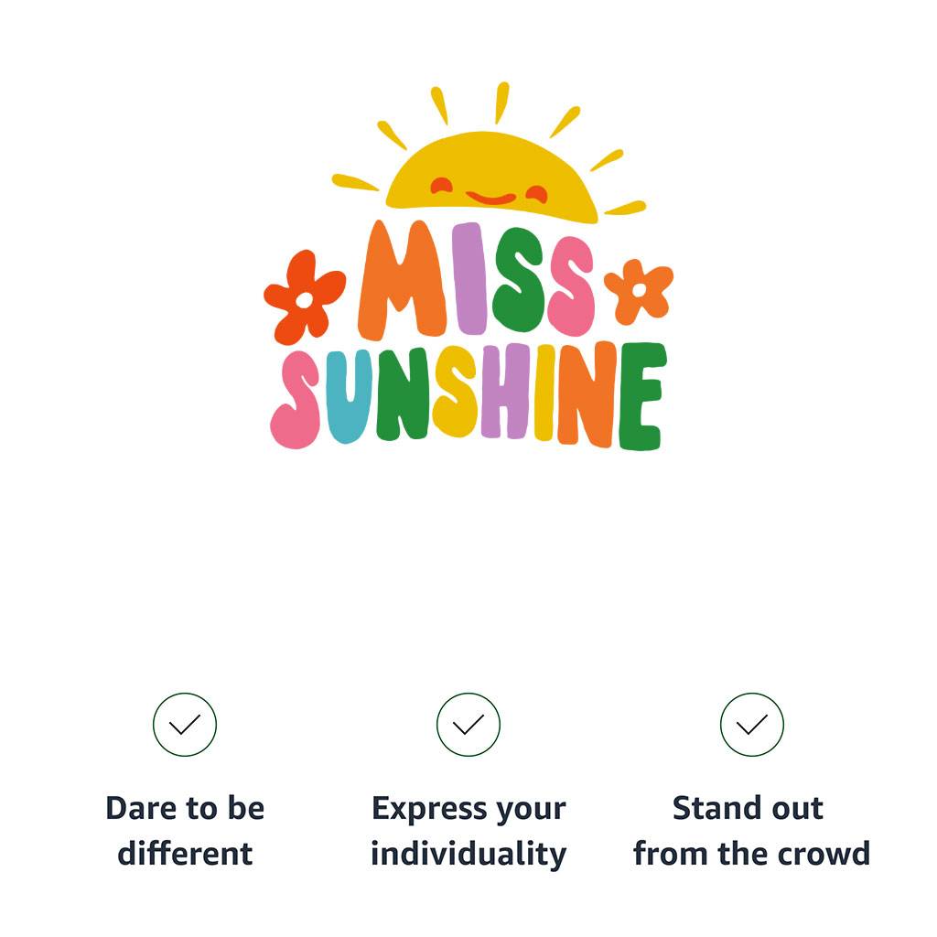Click the 'Stand out from the crowd' text

[751, 831]
